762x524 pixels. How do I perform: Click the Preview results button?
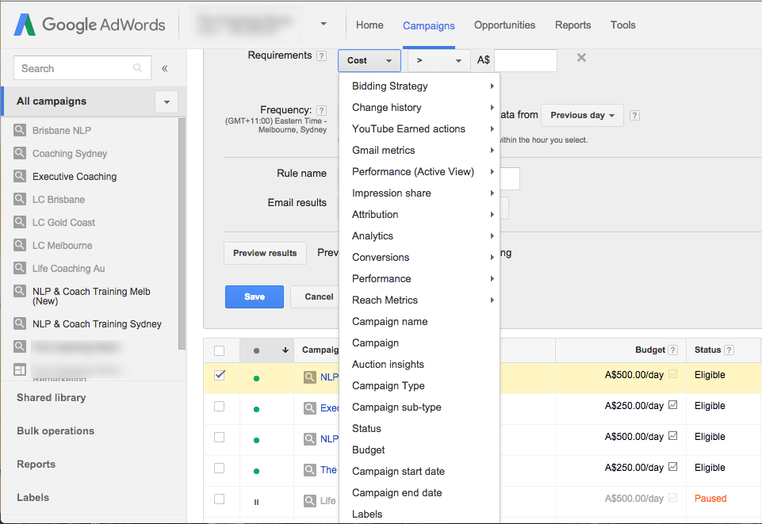[265, 253]
